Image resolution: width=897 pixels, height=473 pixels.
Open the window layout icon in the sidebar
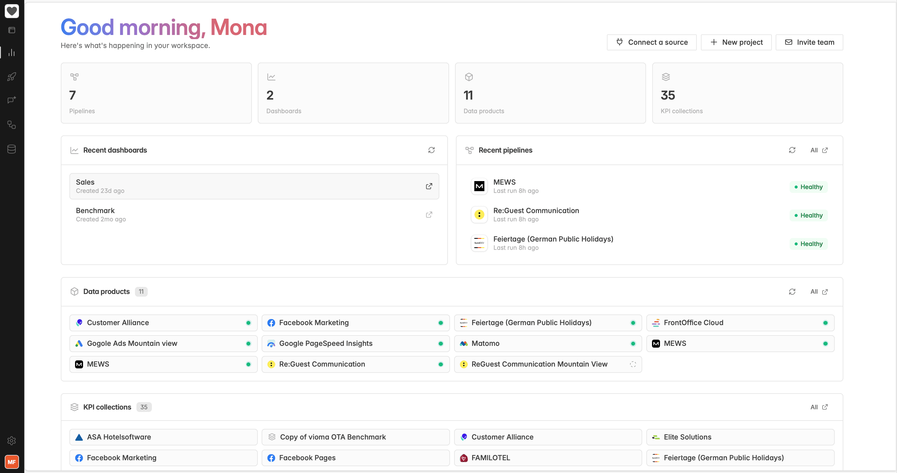tap(12, 30)
